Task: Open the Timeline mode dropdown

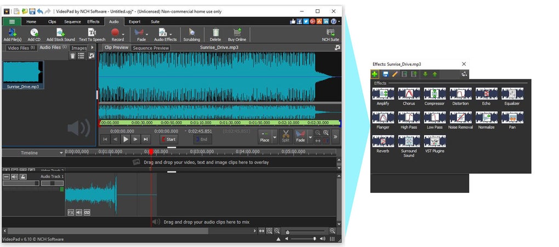Action: (62, 153)
